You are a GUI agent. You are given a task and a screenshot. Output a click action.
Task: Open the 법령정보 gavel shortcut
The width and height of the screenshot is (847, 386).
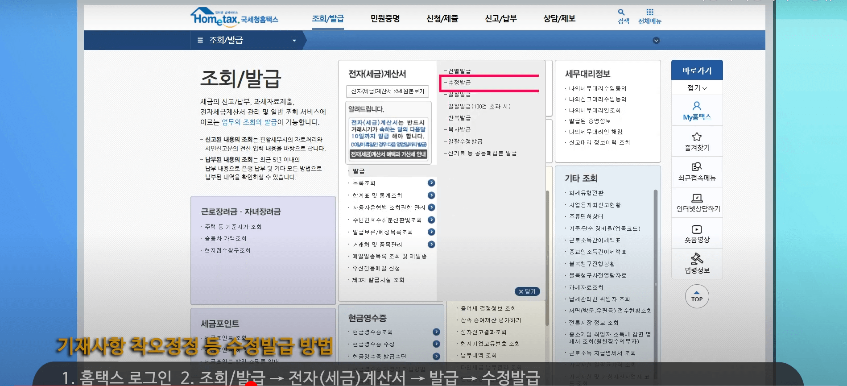(x=697, y=264)
